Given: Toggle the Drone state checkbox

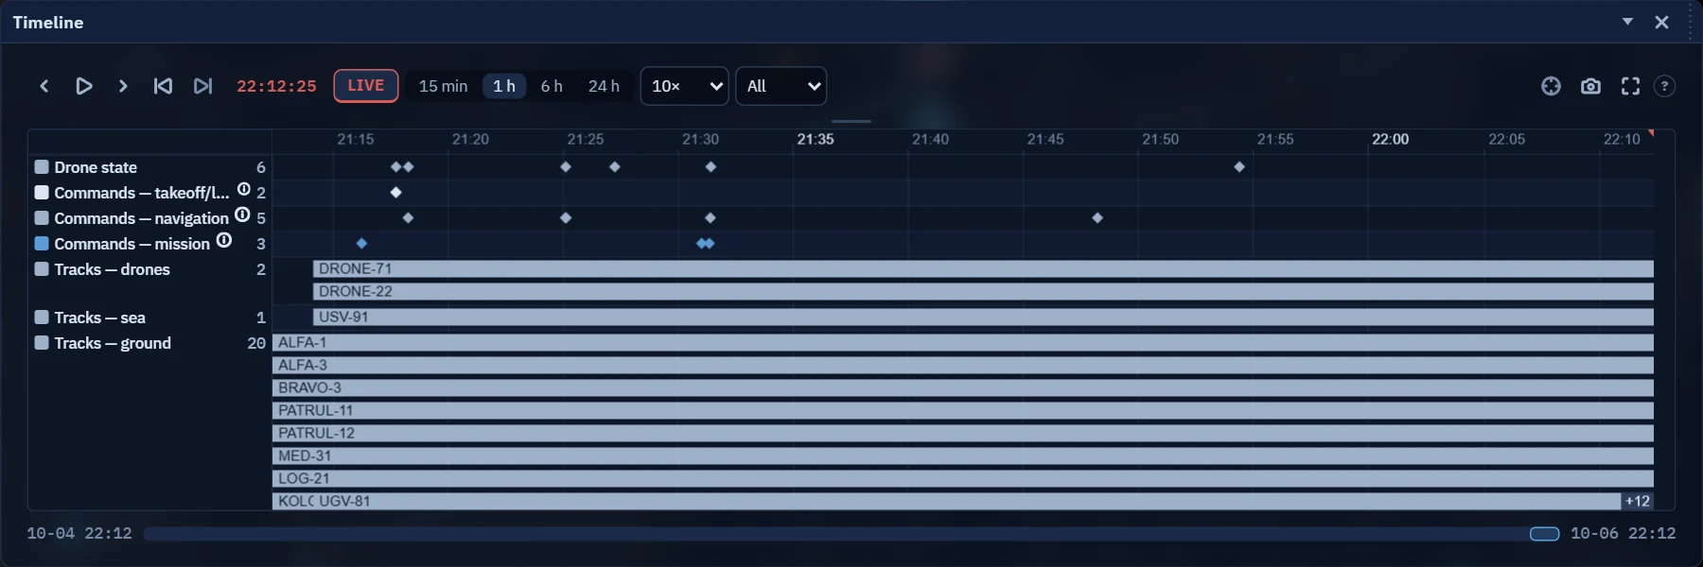Looking at the screenshot, I should point(42,167).
